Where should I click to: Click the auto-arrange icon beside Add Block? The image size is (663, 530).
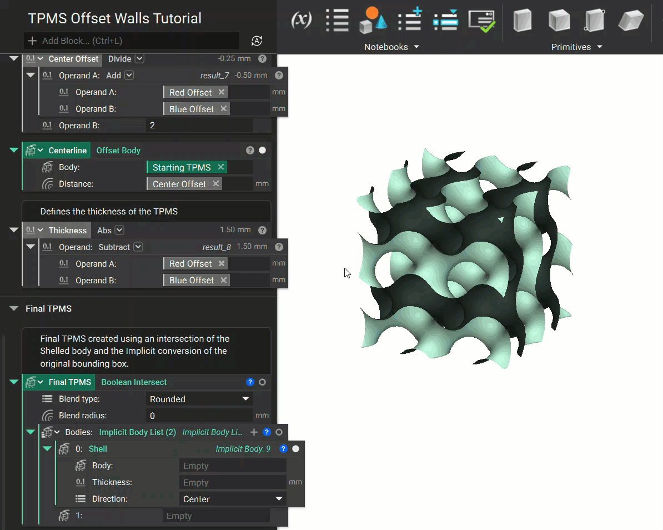(x=257, y=41)
